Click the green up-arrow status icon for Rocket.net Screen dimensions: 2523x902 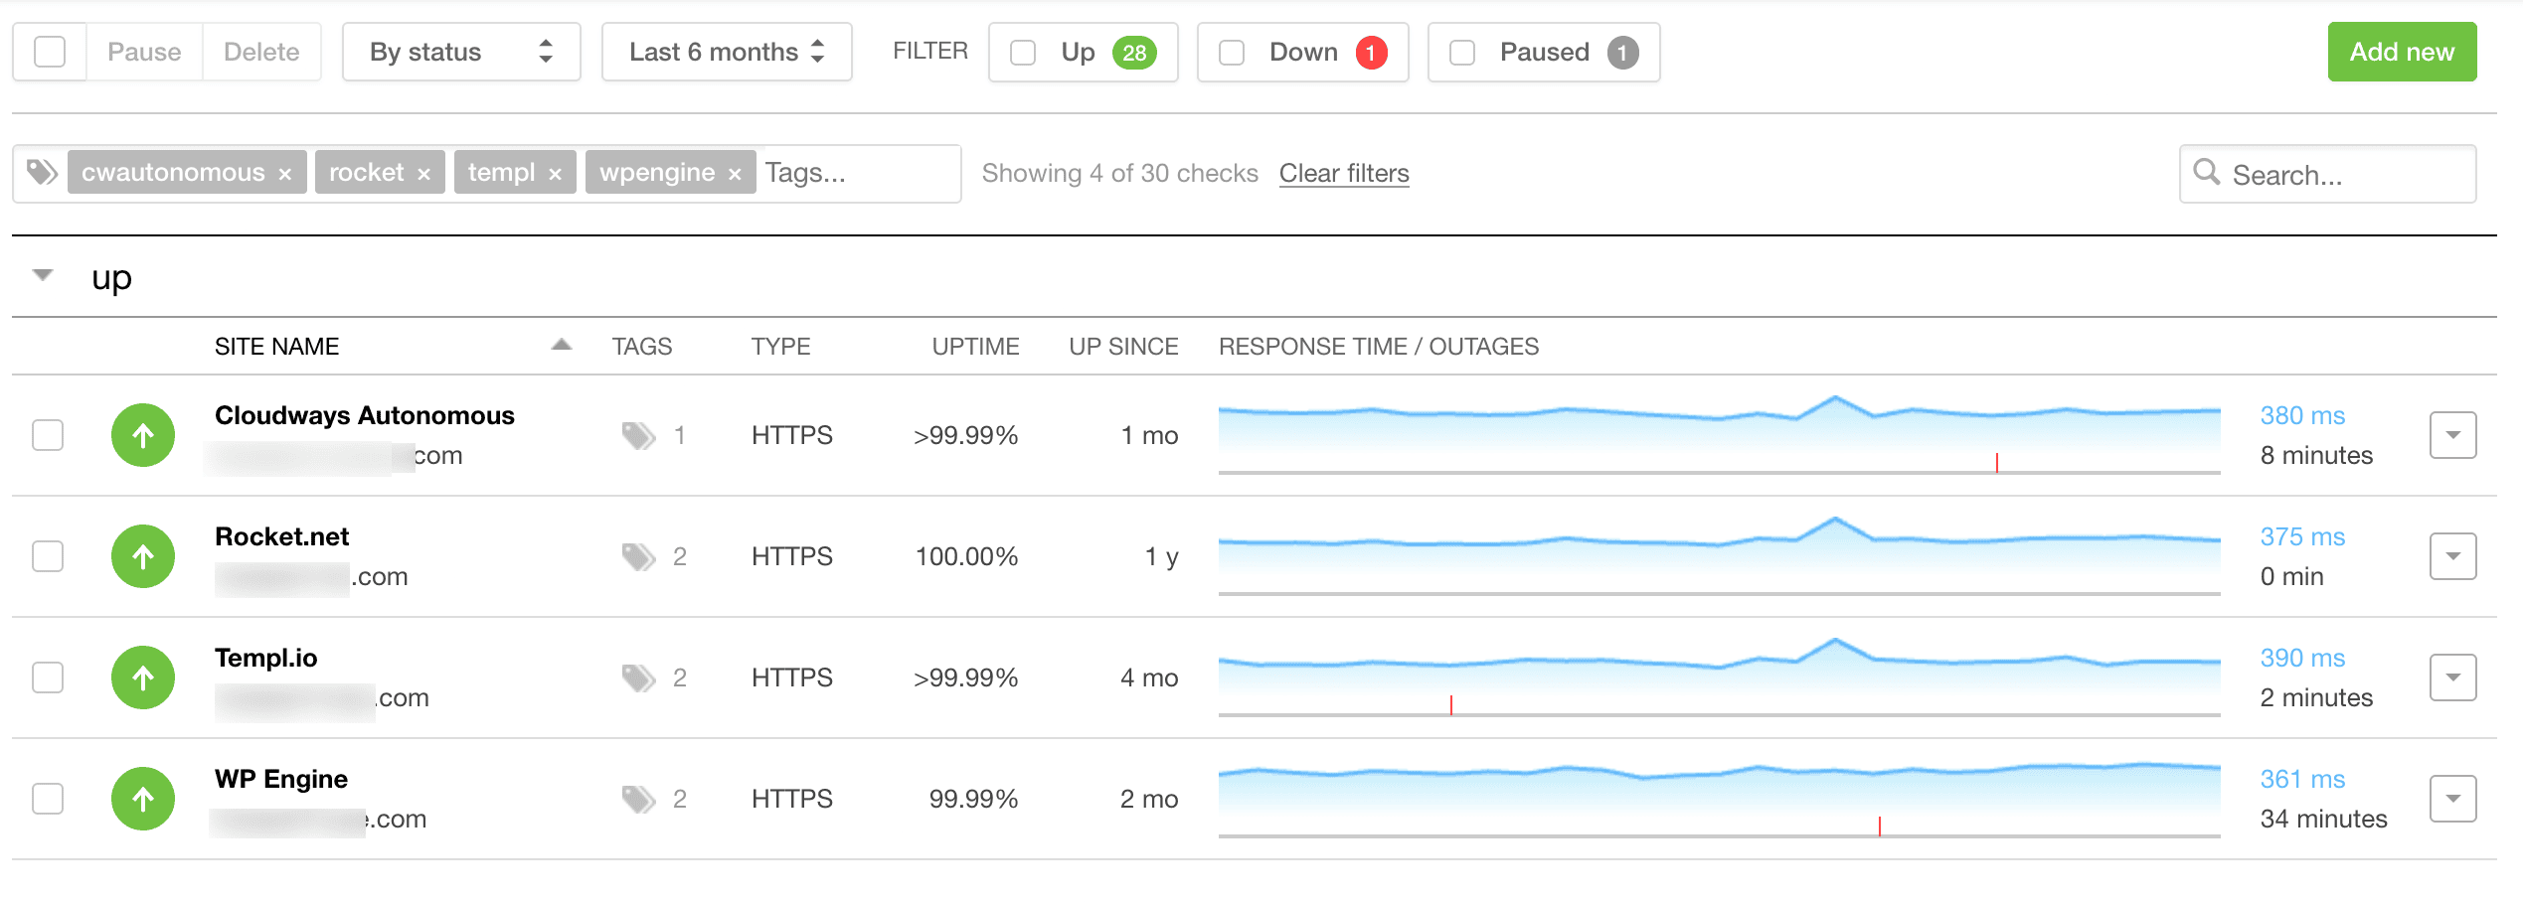pyautogui.click(x=143, y=556)
